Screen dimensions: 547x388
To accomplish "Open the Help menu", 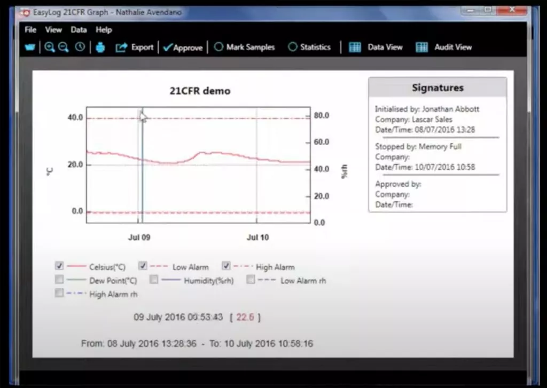I will (x=103, y=30).
